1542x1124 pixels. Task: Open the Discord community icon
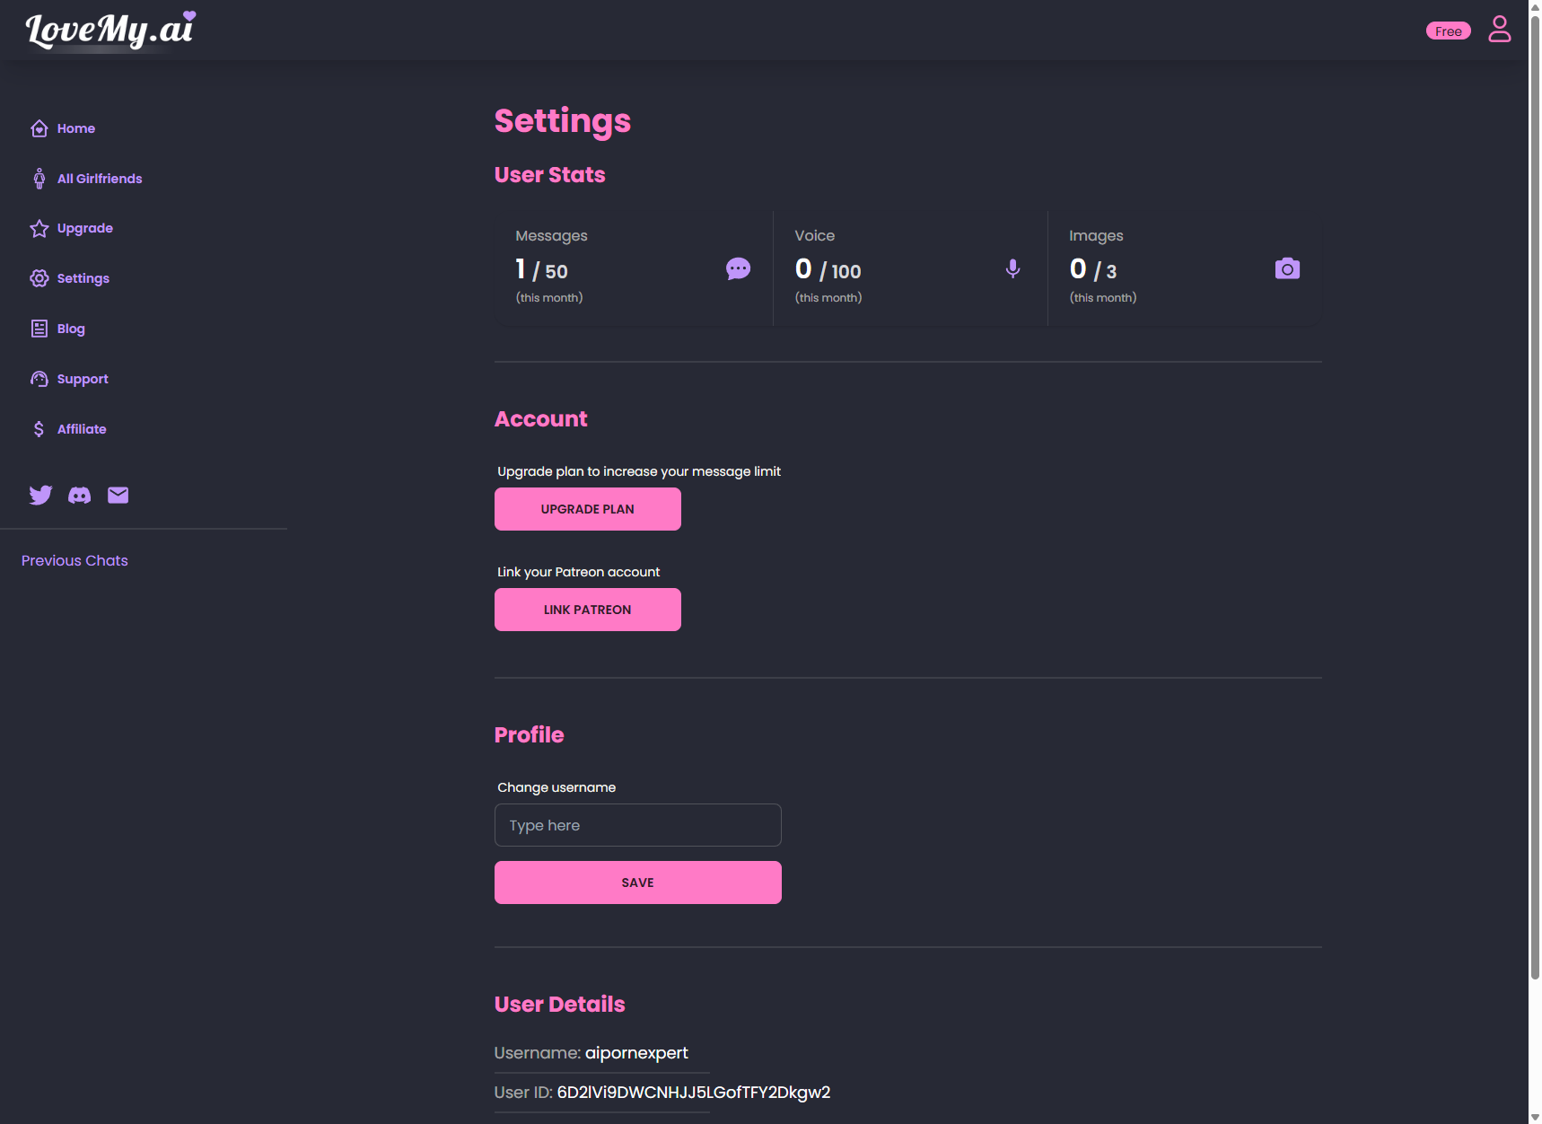coord(80,495)
